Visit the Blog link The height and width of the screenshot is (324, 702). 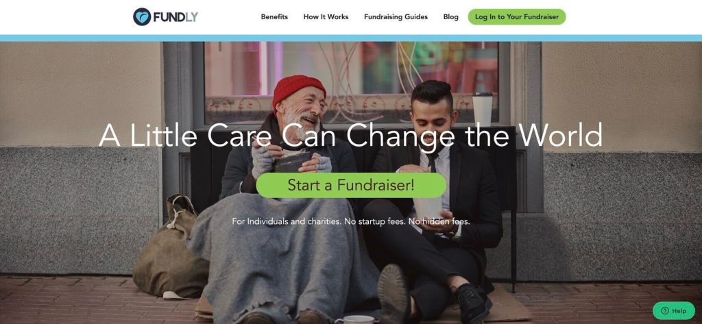click(451, 17)
